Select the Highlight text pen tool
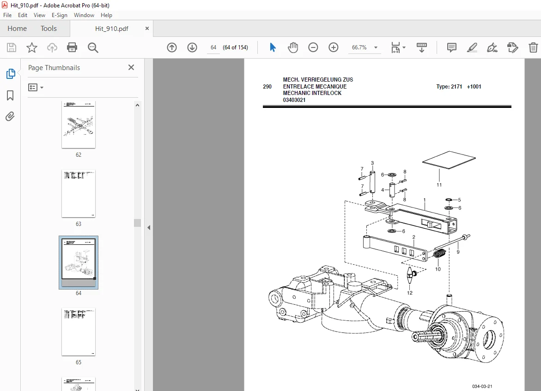The image size is (541, 391). pyautogui.click(x=472, y=47)
